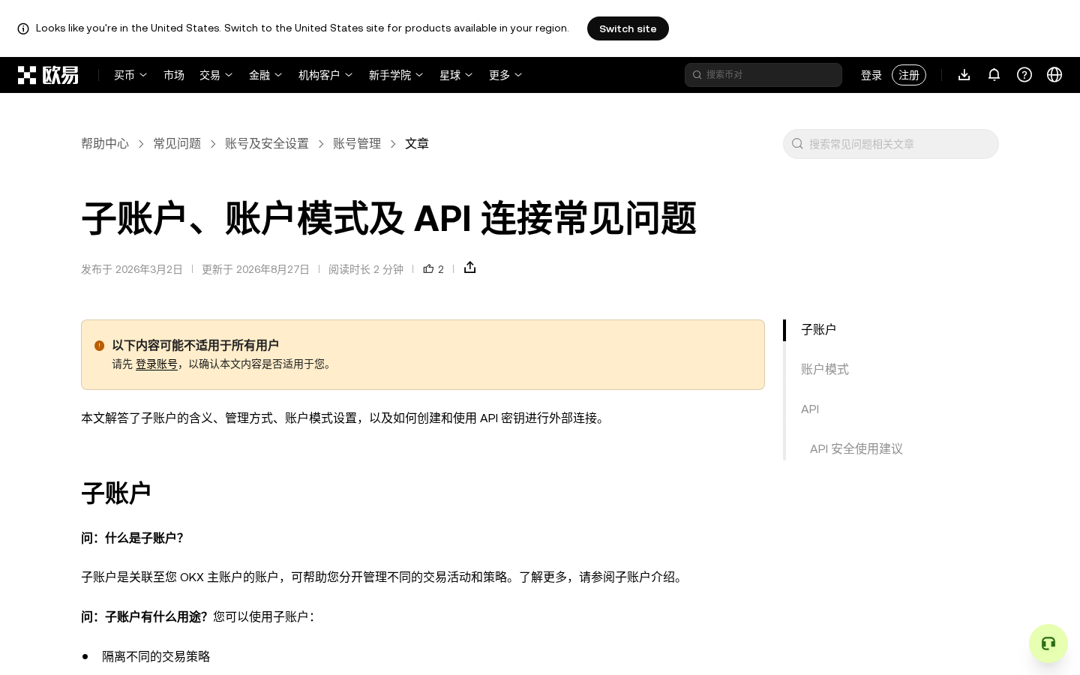Go to 帮助中心 breadcrumb

point(105,143)
